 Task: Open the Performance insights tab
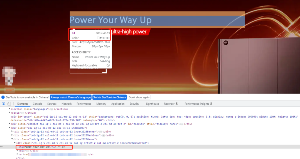click(x=196, y=104)
